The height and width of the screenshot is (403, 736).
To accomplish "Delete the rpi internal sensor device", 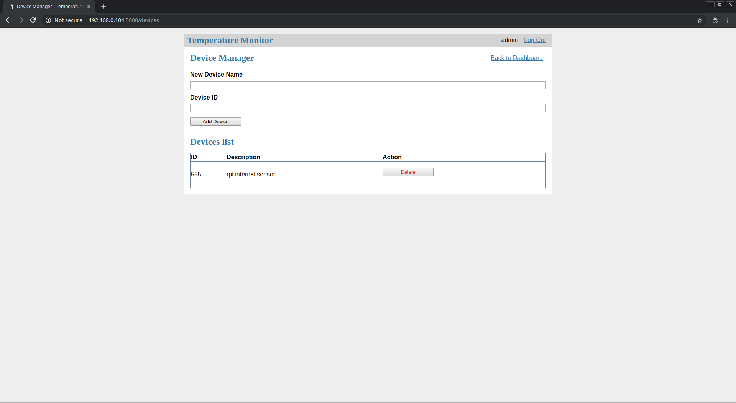I will (x=408, y=172).
